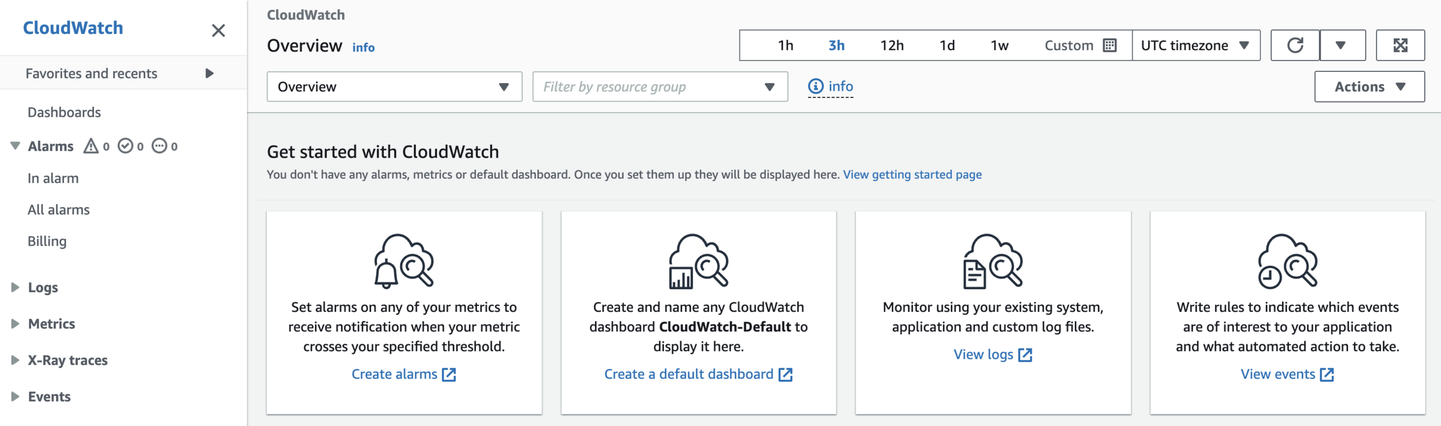Click the X-Ray traces label
Image resolution: width=1441 pixels, height=426 pixels.
[67, 361]
